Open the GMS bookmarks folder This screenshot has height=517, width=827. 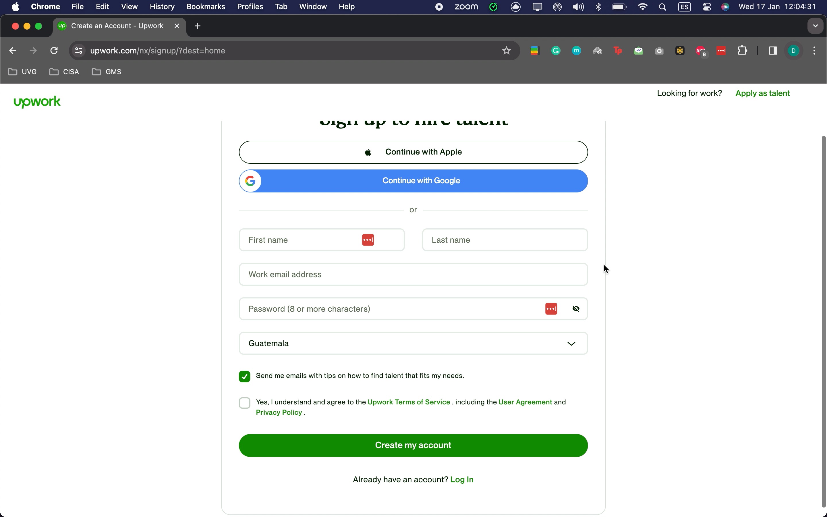(107, 72)
